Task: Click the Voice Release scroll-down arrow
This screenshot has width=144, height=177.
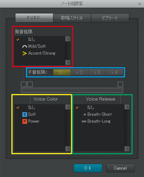Action: click(x=127, y=149)
